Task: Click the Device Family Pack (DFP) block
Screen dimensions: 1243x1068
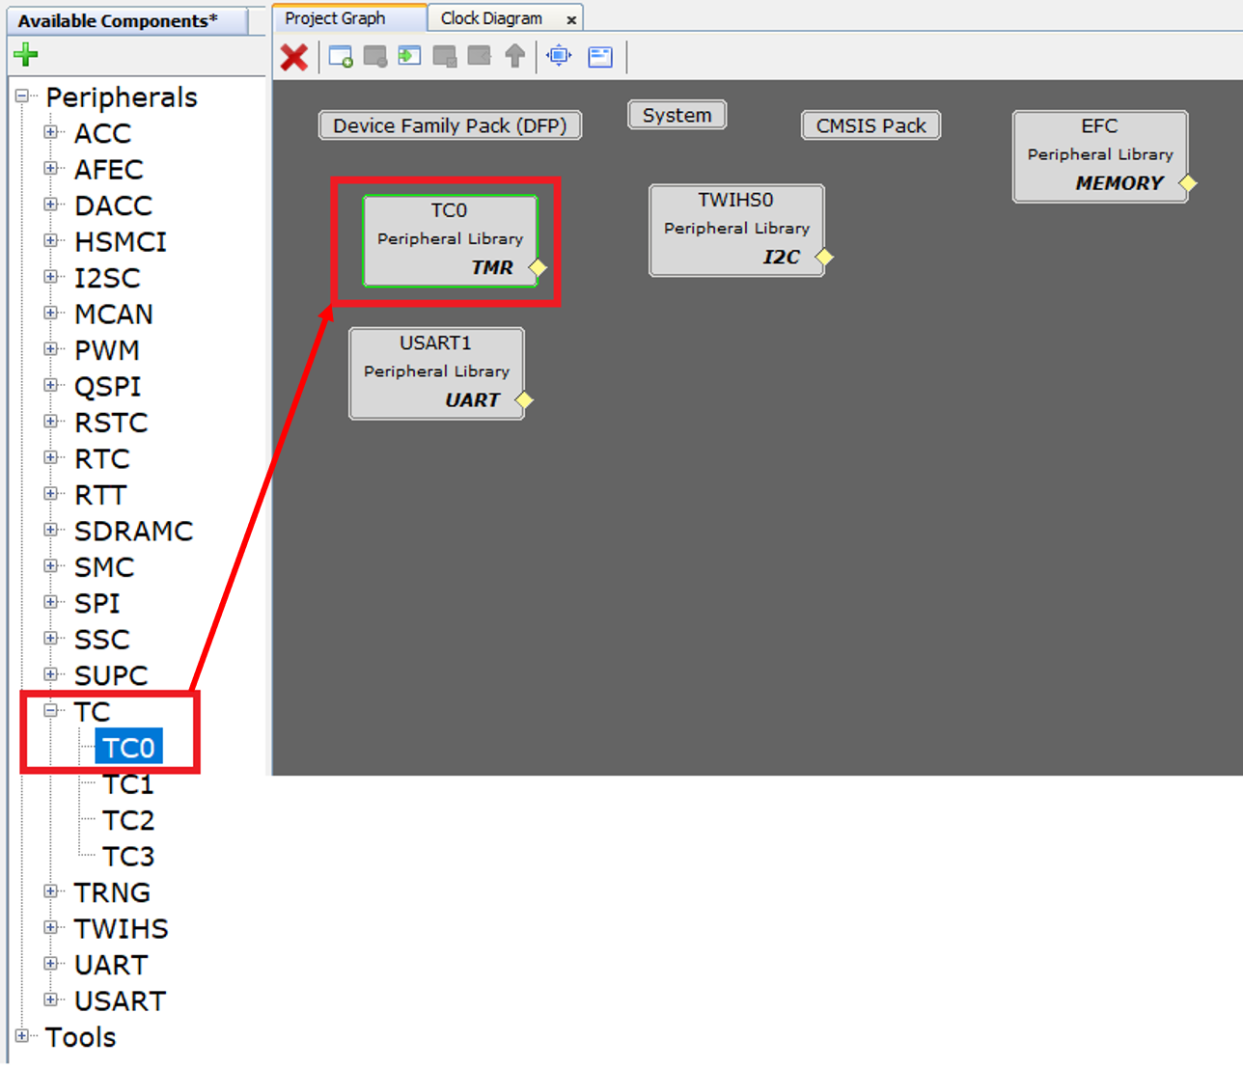Action: (450, 125)
